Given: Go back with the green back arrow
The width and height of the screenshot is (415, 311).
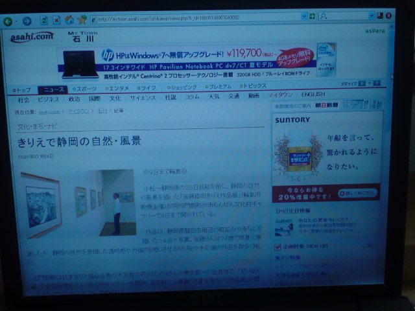Looking at the screenshot, I should [x=8, y=21].
